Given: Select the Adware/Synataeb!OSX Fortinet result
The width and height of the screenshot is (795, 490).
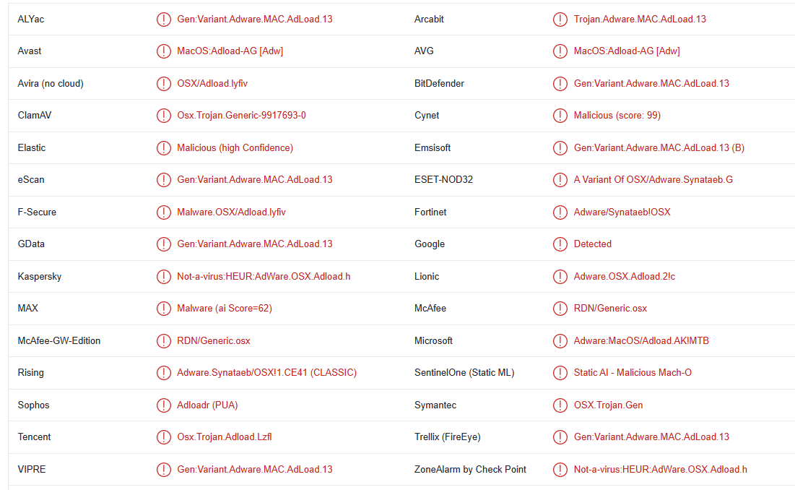Looking at the screenshot, I should click(x=622, y=212).
